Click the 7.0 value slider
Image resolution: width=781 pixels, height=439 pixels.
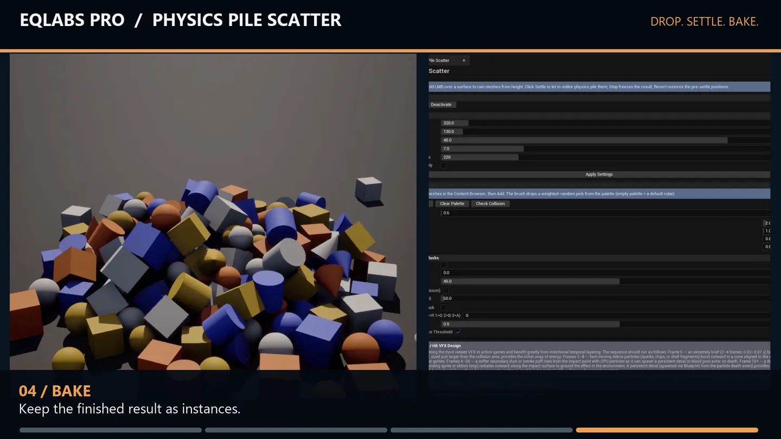pos(605,149)
